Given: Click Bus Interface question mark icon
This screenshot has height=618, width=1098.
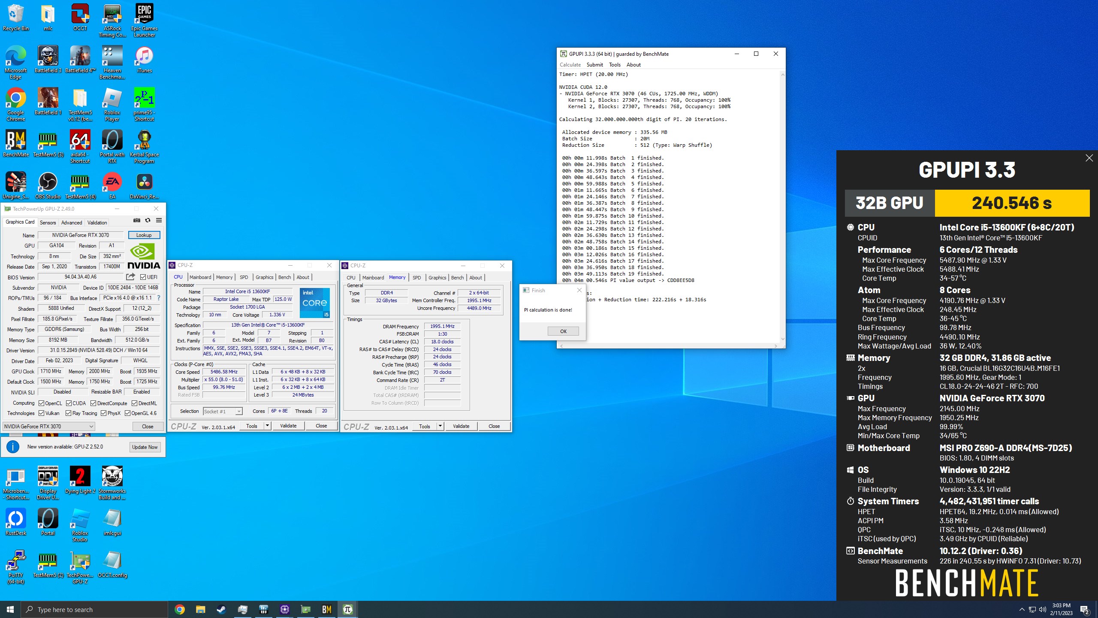Looking at the screenshot, I should pos(159,298).
